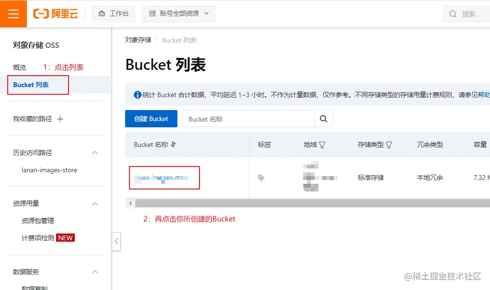This screenshot has height=290, width=490.
Task: Click the magnifier search button
Action: click(324, 119)
